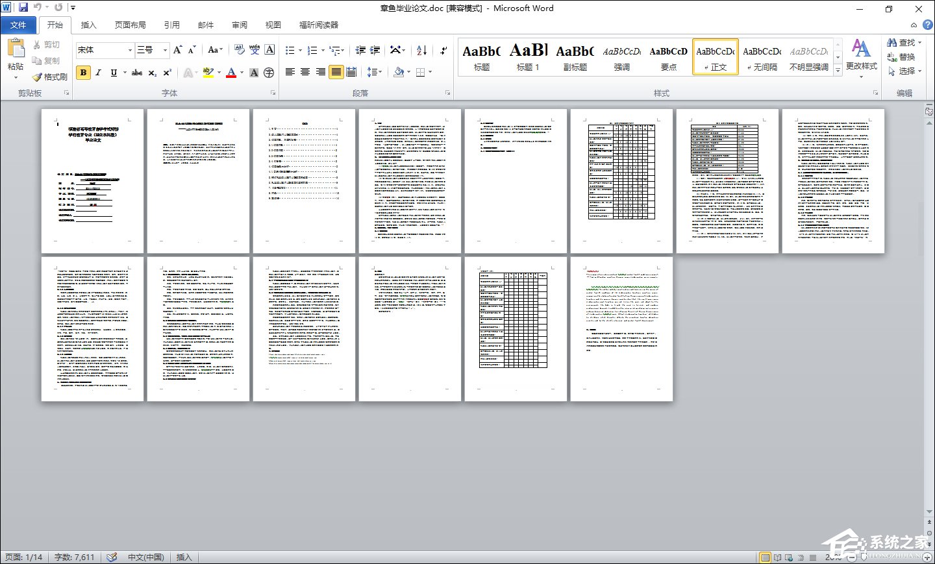The image size is (935, 564).
Task: Click the subscript icon
Action: coord(152,73)
